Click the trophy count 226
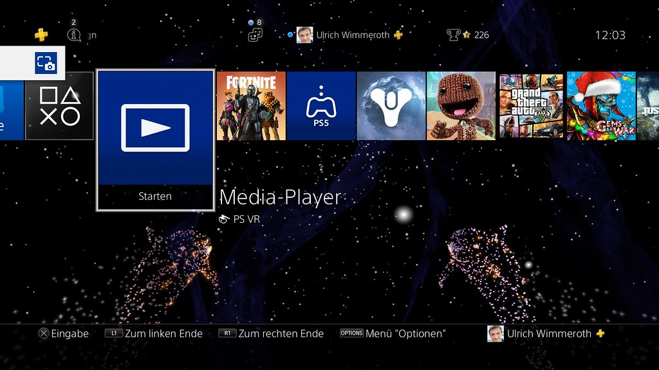The height and width of the screenshot is (370, 659). click(481, 35)
